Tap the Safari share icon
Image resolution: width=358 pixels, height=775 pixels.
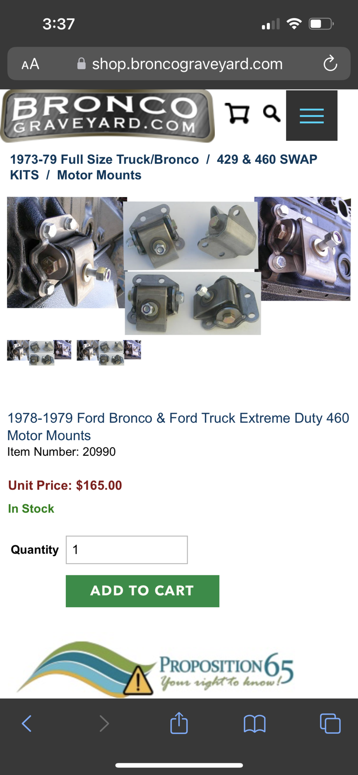pyautogui.click(x=179, y=723)
